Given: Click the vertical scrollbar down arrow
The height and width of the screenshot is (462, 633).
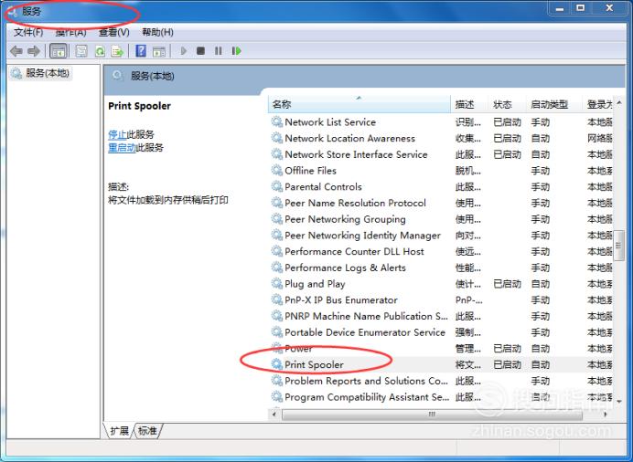Looking at the screenshot, I should (619, 401).
